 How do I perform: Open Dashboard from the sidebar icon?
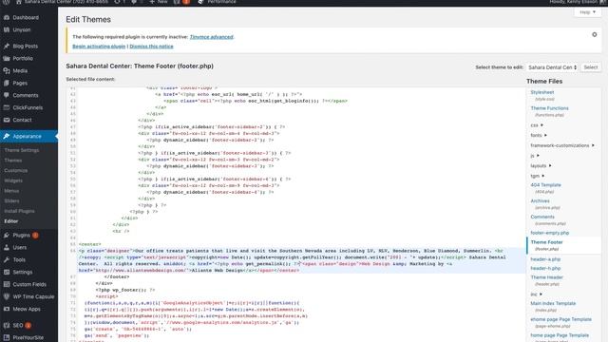point(7,17)
